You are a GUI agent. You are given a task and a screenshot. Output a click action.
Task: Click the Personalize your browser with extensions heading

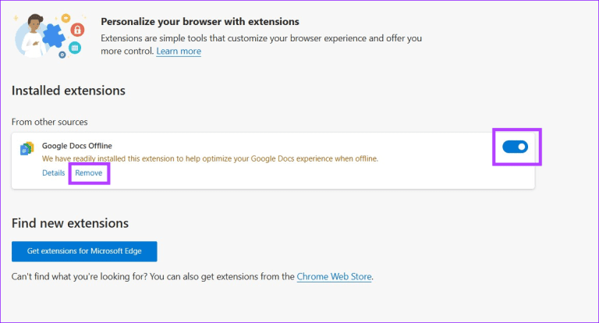pos(200,22)
